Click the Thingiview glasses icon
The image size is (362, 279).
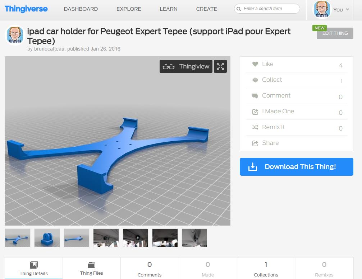169,67
